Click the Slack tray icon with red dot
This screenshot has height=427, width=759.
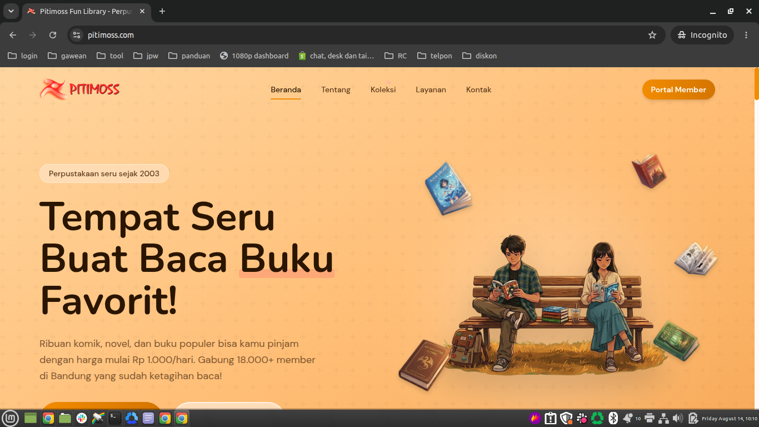(x=582, y=418)
